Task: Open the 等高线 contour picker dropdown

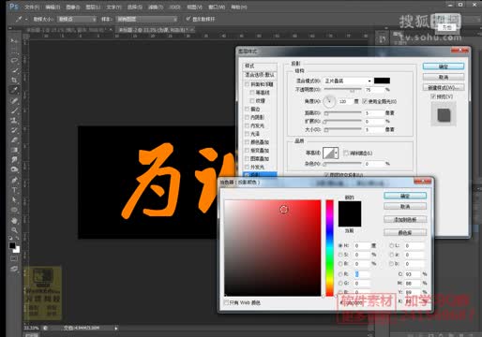Action: pos(337,153)
